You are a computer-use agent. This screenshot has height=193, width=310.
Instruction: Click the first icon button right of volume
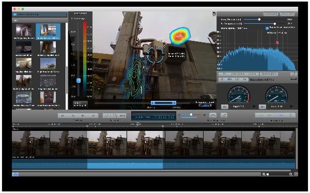(213, 115)
